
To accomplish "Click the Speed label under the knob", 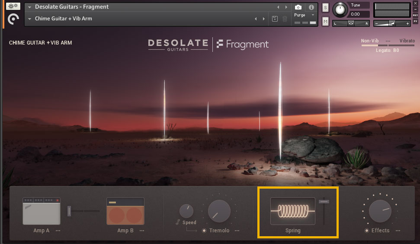I will [189, 222].
